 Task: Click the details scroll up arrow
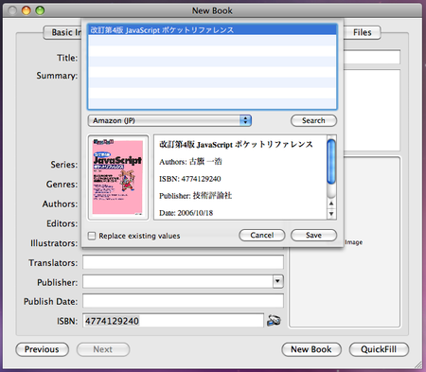[x=331, y=204]
